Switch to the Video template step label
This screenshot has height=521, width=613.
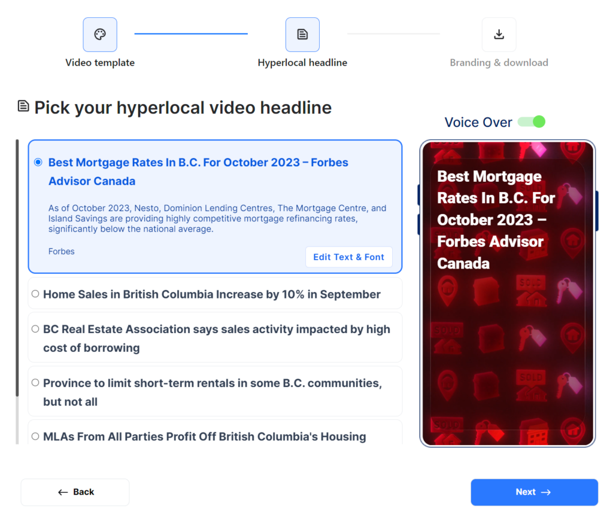100,63
